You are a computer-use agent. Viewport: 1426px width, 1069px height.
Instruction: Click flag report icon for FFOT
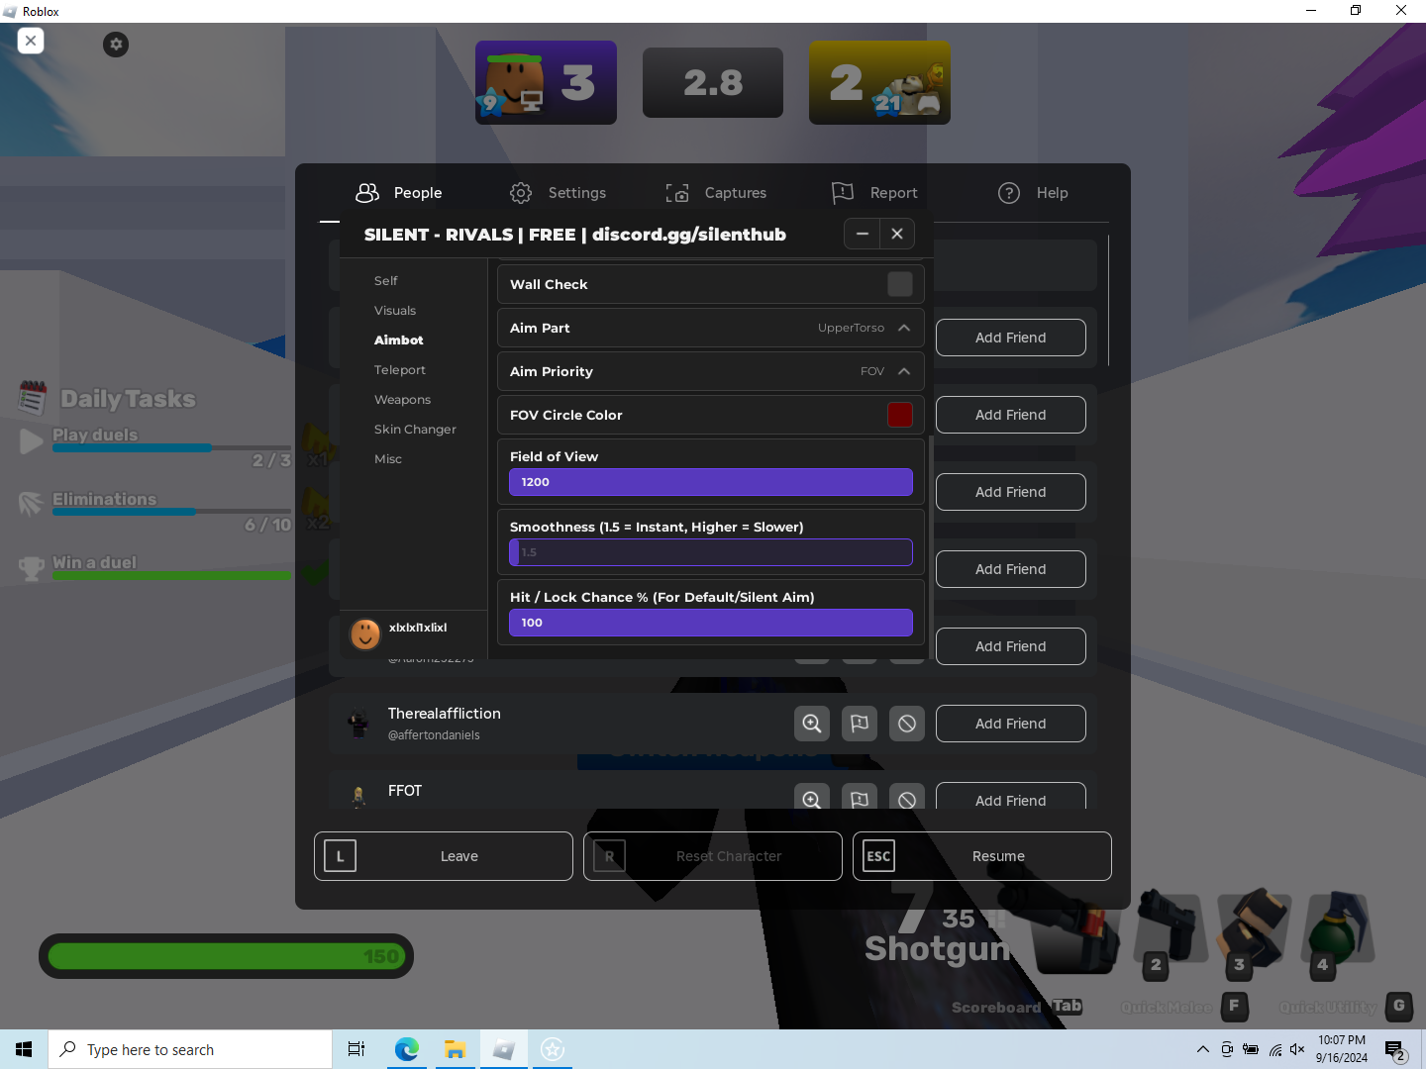pyautogui.click(x=860, y=797)
